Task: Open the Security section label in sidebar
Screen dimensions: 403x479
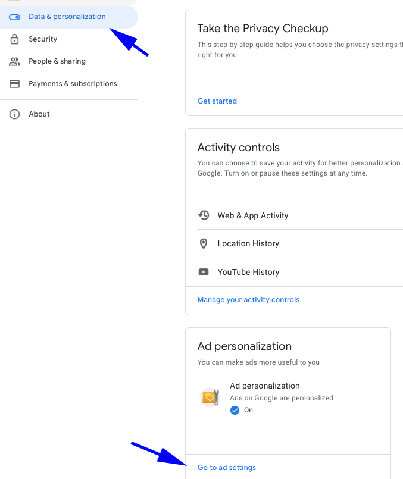Action: pyautogui.click(x=43, y=39)
